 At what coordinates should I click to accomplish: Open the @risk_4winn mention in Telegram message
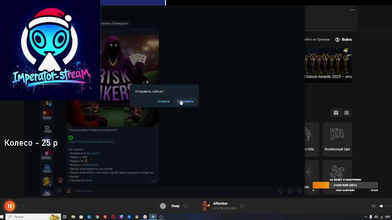91,153
